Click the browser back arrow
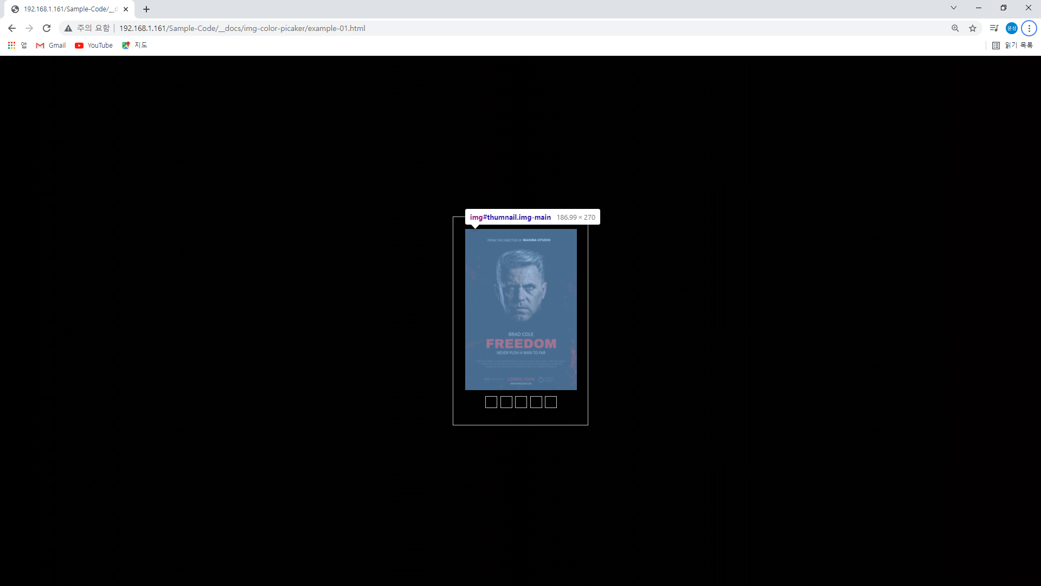The image size is (1041, 586). coord(12,28)
